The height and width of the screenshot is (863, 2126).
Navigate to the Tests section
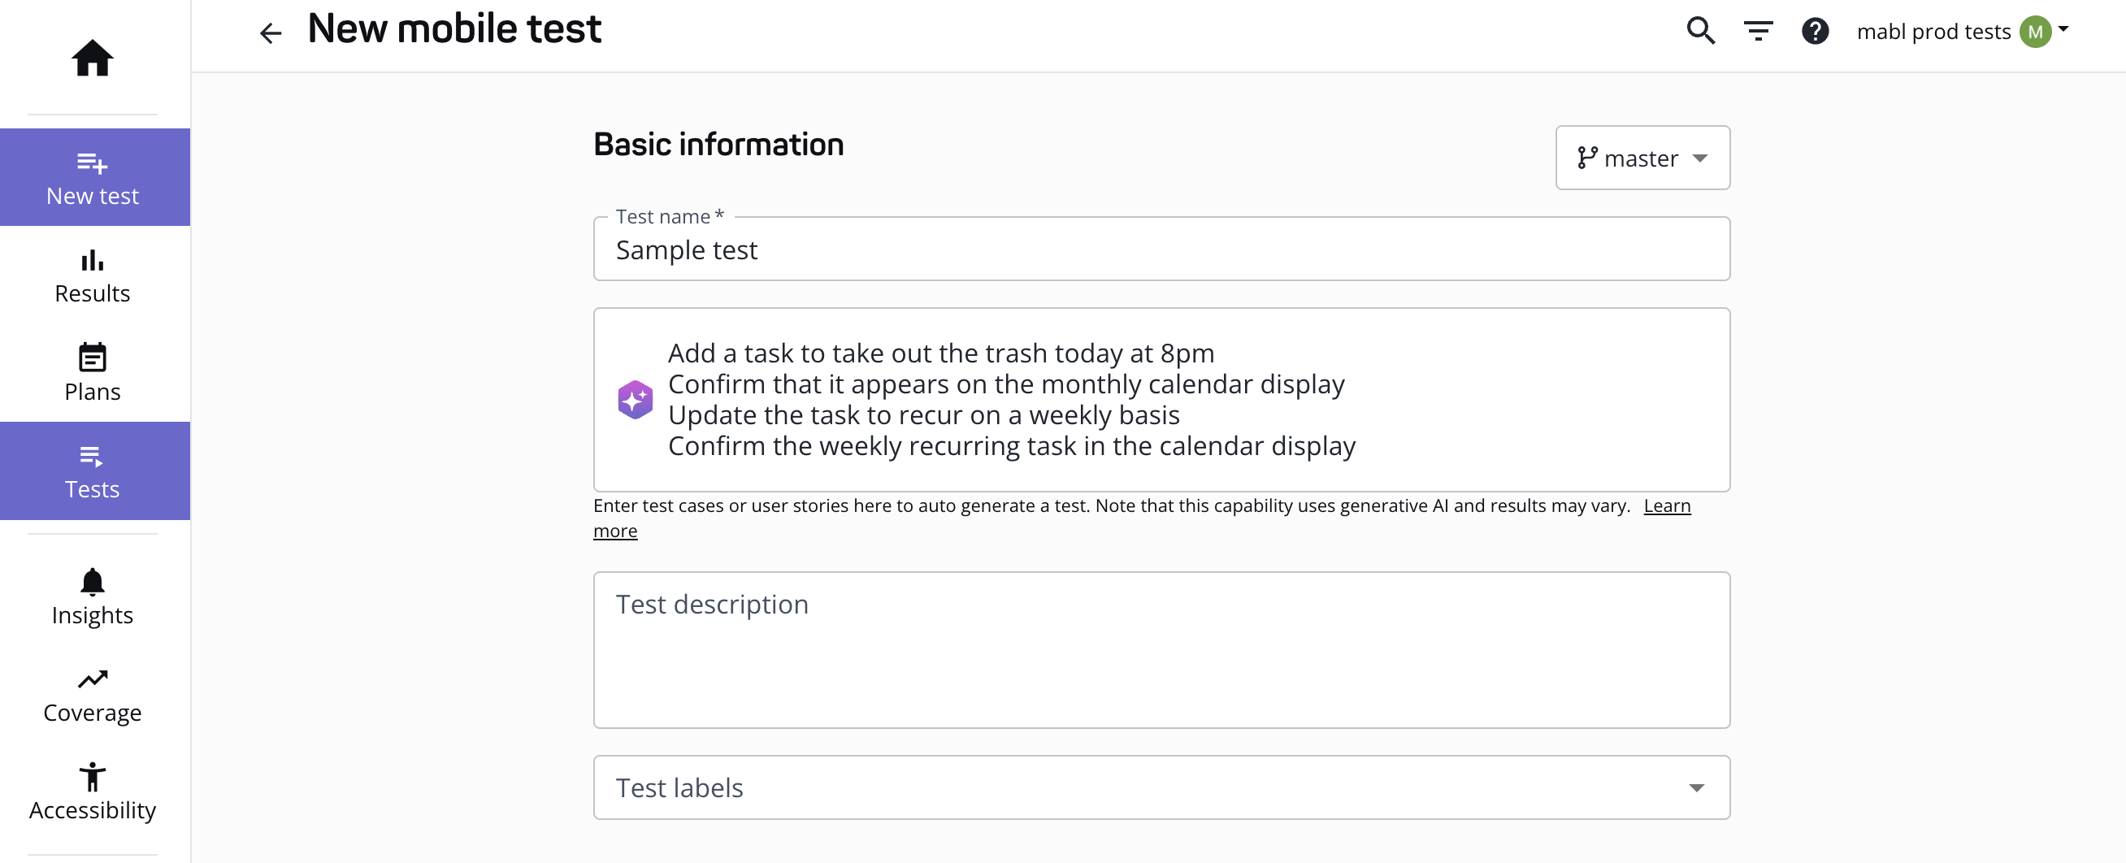pyautogui.click(x=93, y=471)
